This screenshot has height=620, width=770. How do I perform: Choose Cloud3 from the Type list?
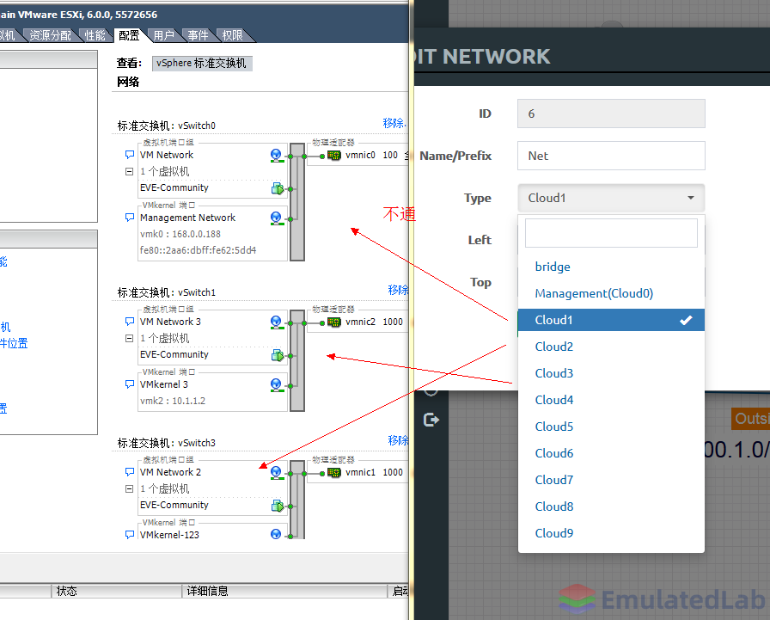coord(611,373)
